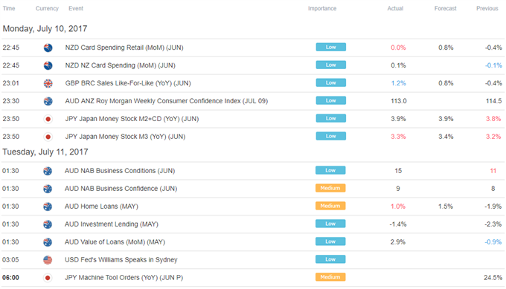The width and height of the screenshot is (506, 289).
Task: Click US flag beside Fed's Williams Speaks
Action: tap(48, 260)
